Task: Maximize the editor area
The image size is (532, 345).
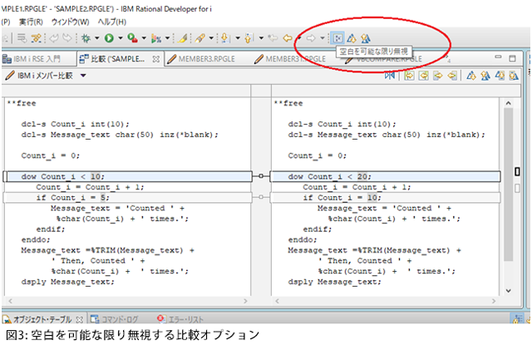Action: click(512, 58)
